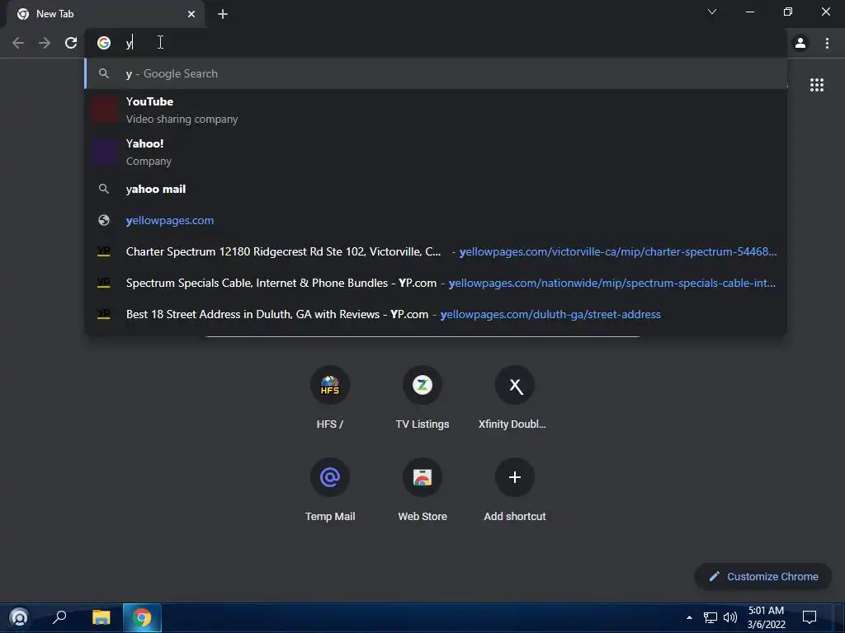Image resolution: width=845 pixels, height=633 pixels.
Task: Open the Windows Start button
Action: point(19,617)
